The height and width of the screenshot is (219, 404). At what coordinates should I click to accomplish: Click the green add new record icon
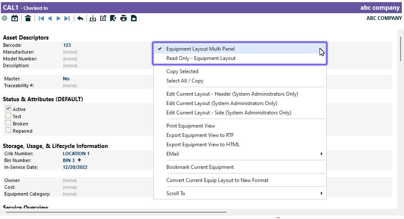click(x=4, y=18)
